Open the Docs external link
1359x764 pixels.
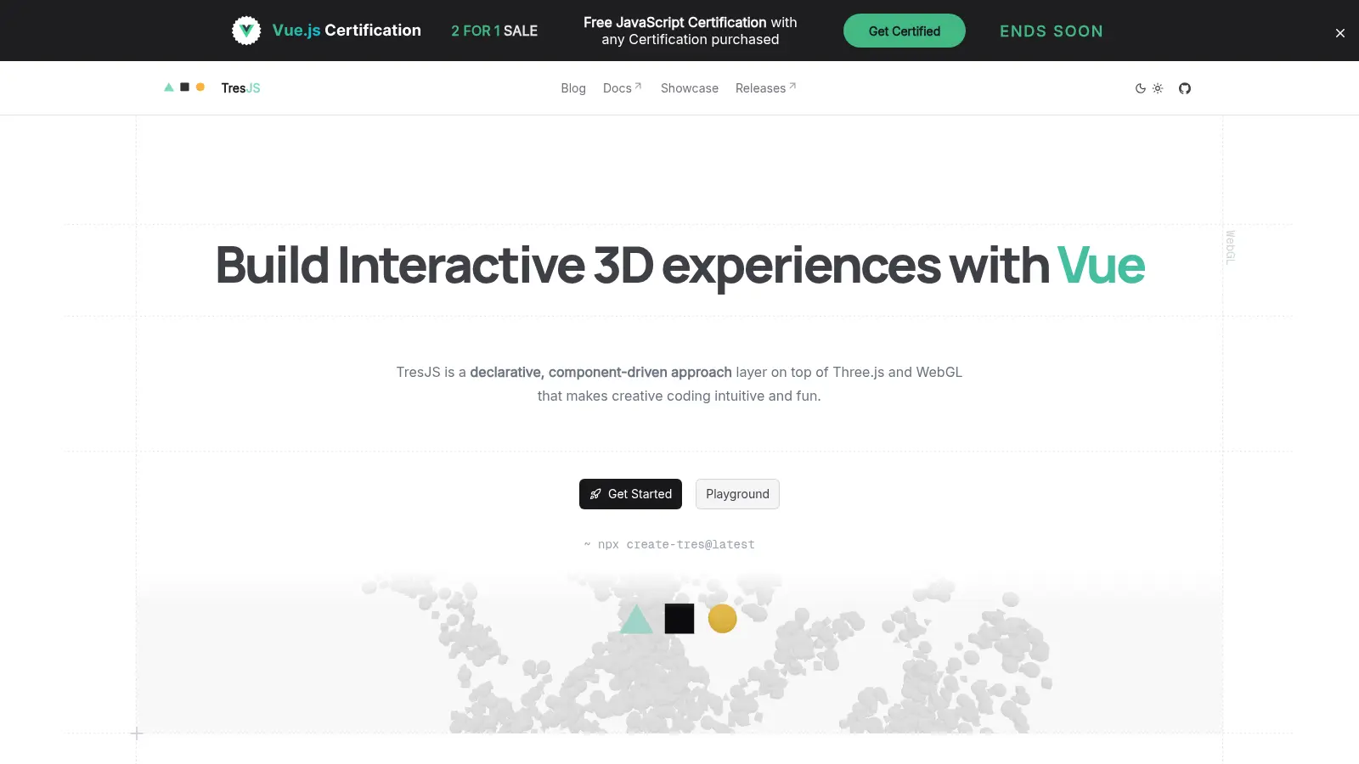pyautogui.click(x=623, y=88)
